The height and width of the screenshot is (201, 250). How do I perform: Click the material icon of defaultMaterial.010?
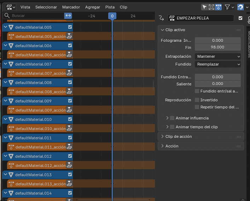point(11,119)
